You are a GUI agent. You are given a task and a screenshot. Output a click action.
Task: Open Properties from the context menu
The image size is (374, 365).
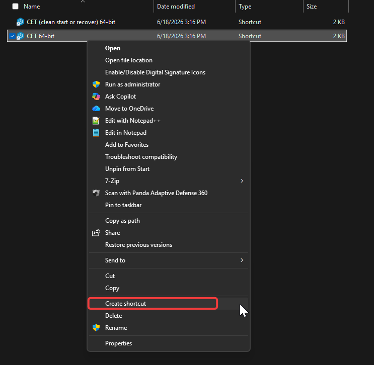(x=119, y=343)
